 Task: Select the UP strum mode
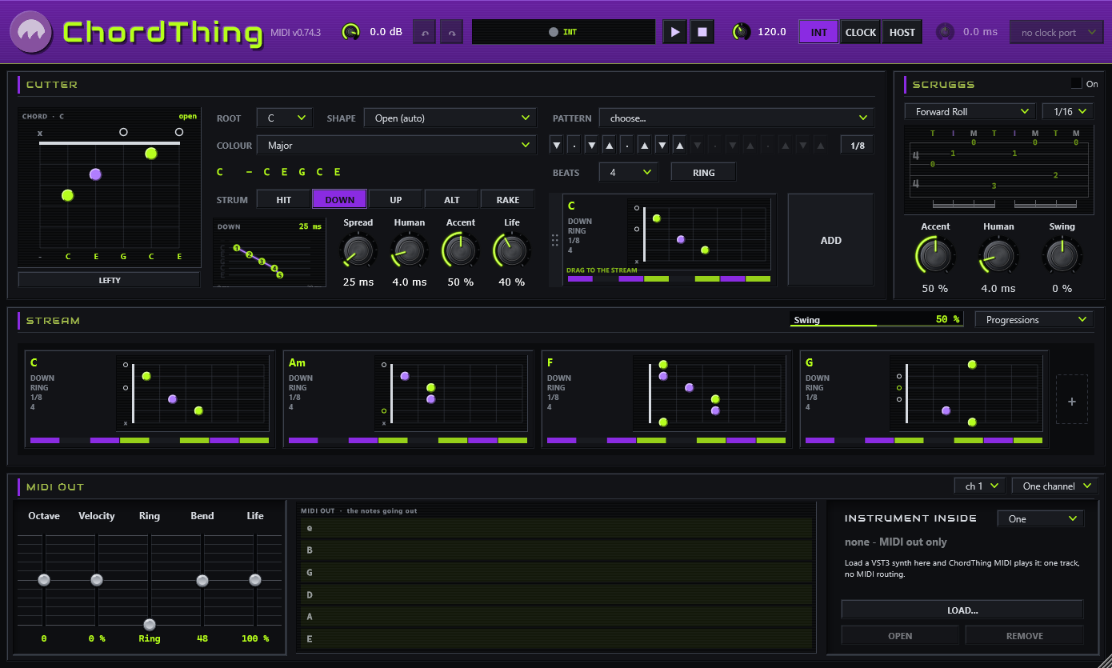(x=396, y=199)
